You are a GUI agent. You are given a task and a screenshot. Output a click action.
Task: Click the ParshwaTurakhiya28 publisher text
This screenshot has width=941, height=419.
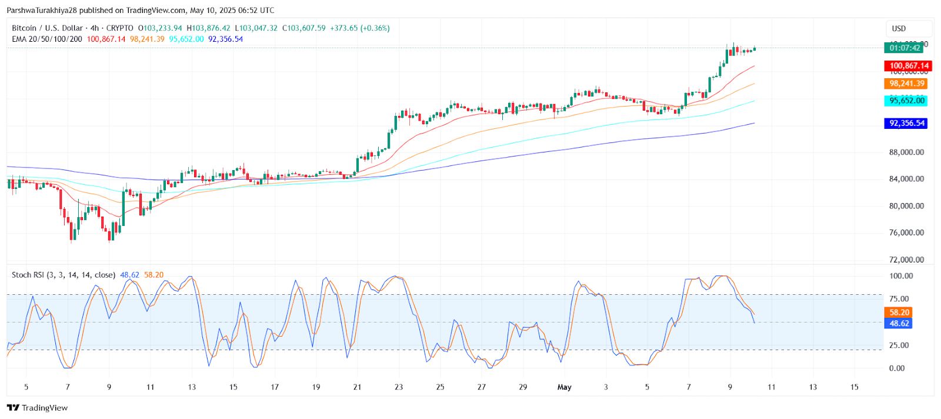[x=41, y=10]
